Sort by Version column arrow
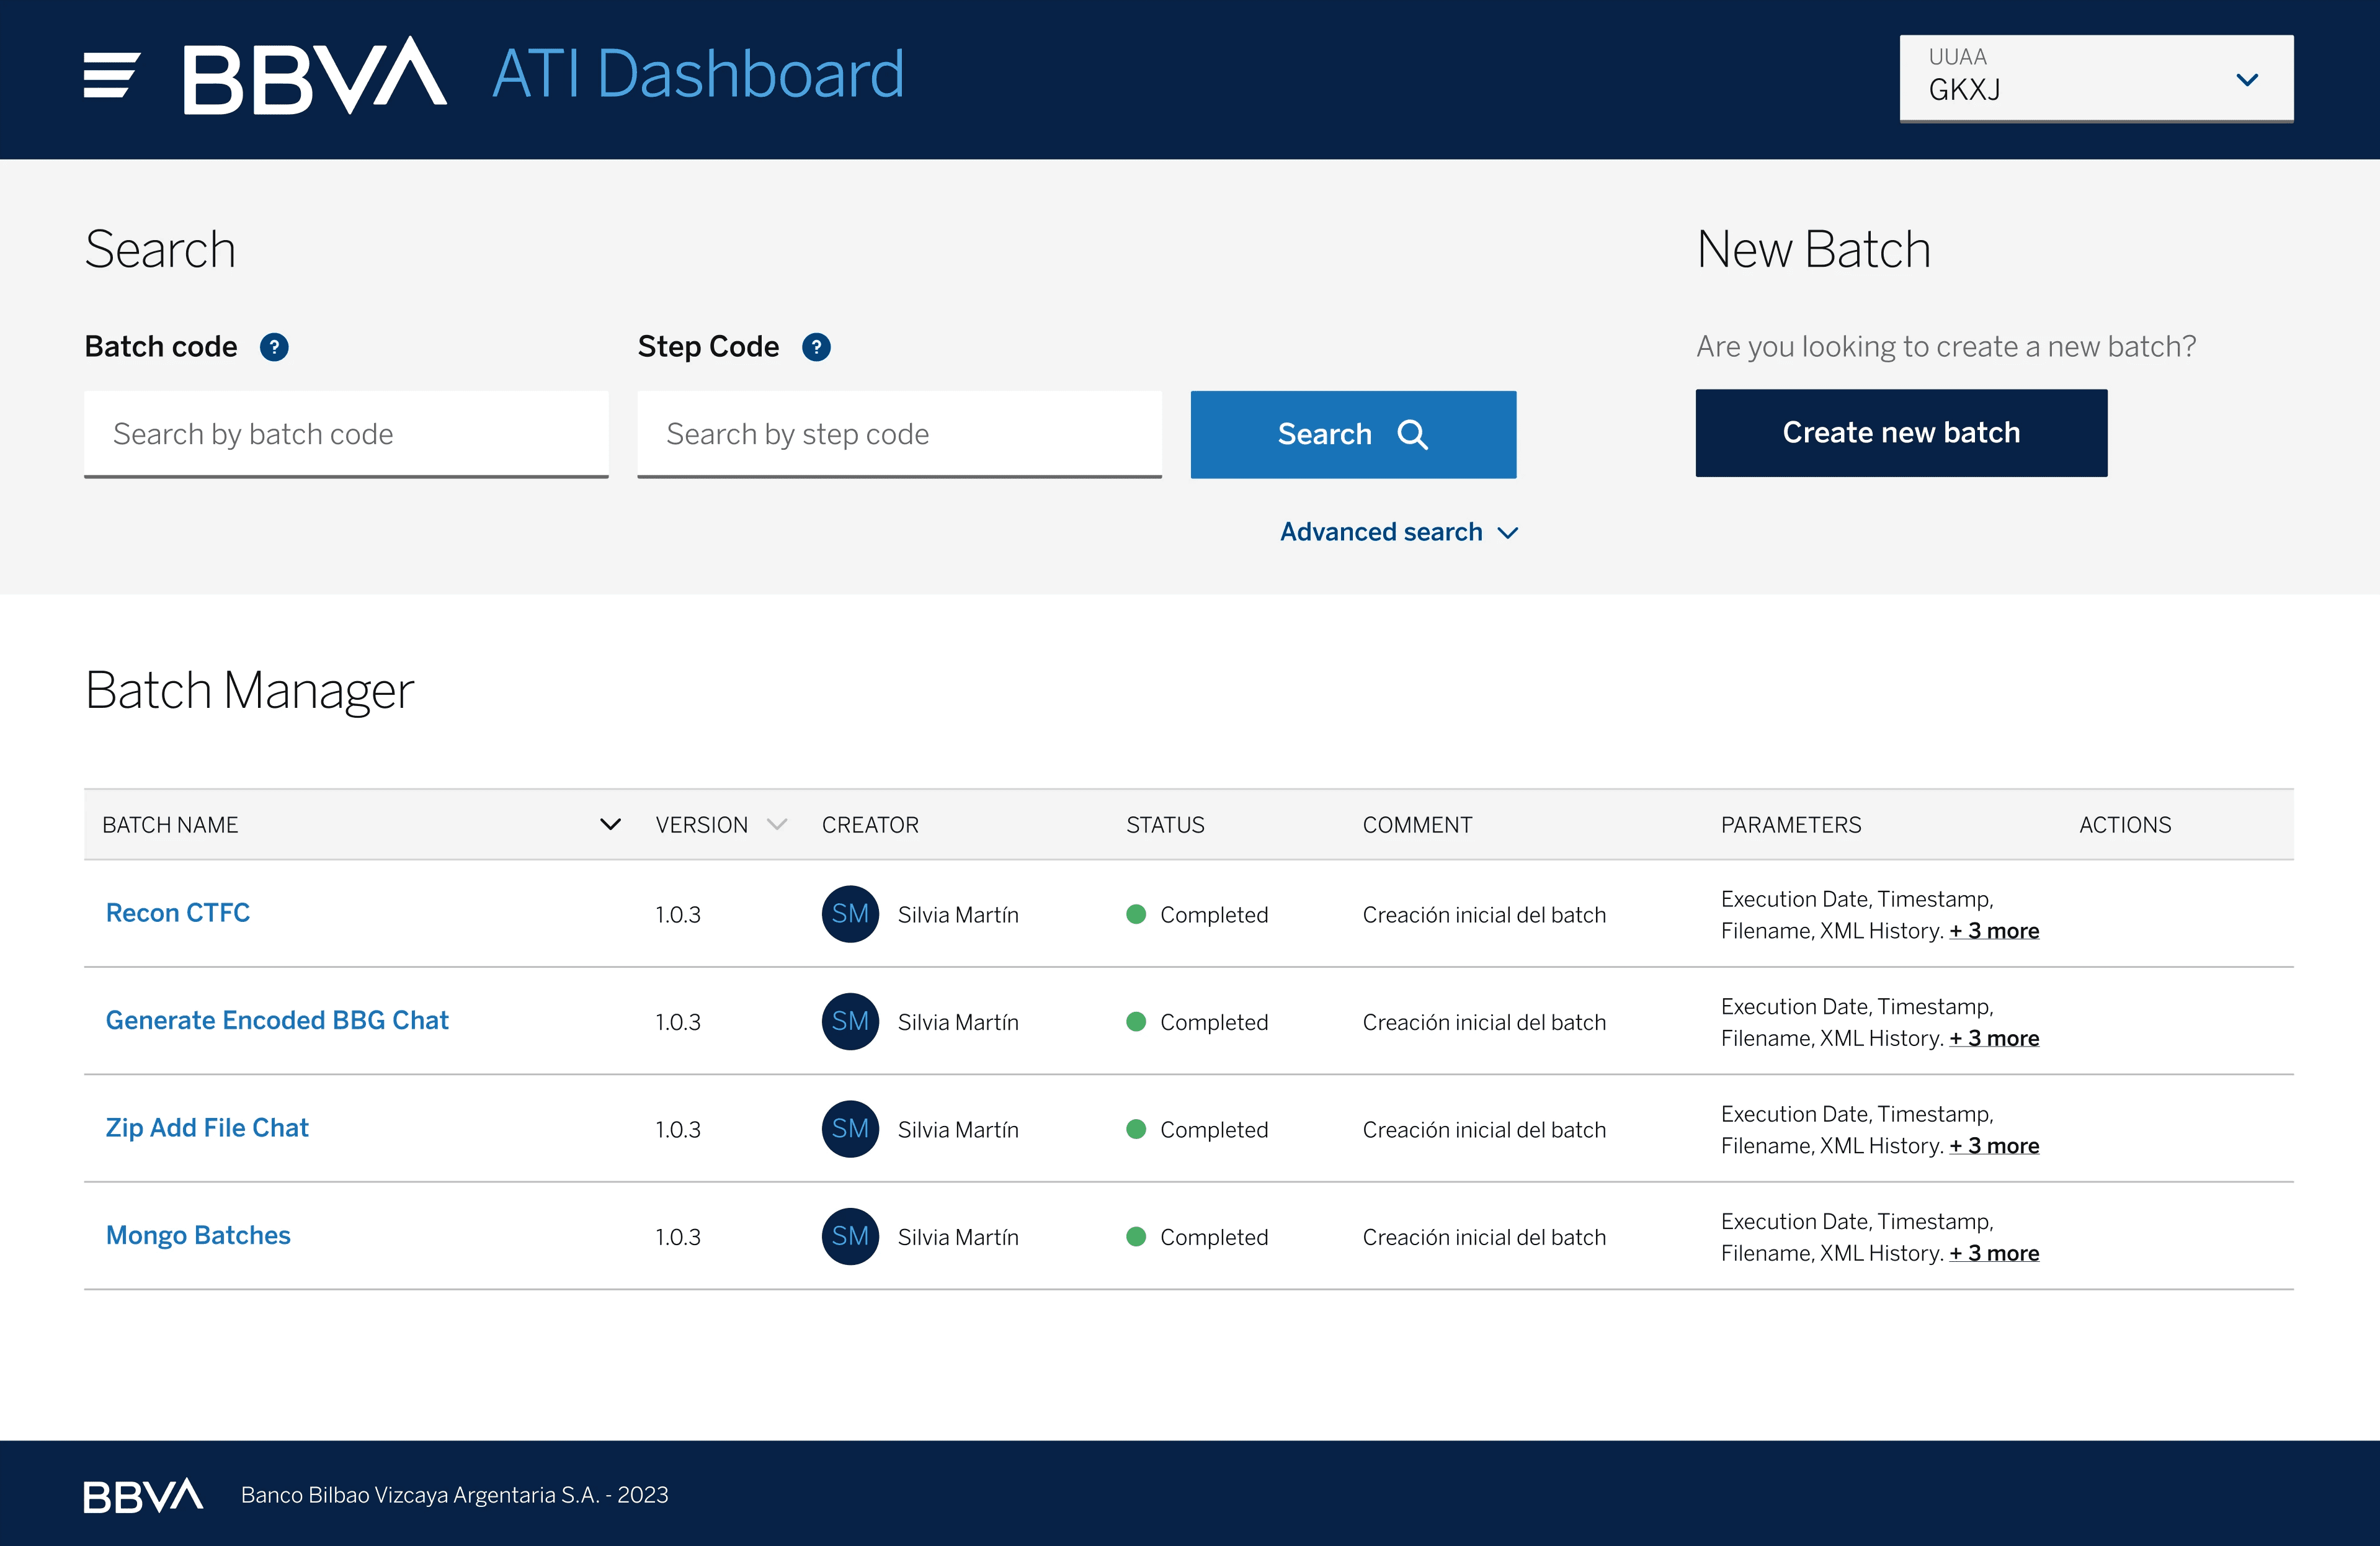The image size is (2380, 1546). tap(777, 824)
